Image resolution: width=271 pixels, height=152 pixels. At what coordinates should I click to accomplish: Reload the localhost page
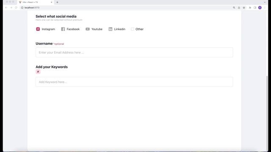[16, 8]
